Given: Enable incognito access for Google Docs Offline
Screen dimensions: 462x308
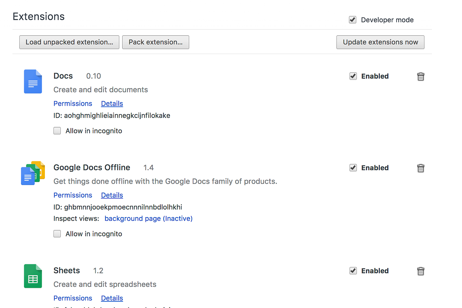Looking at the screenshot, I should click(57, 234).
